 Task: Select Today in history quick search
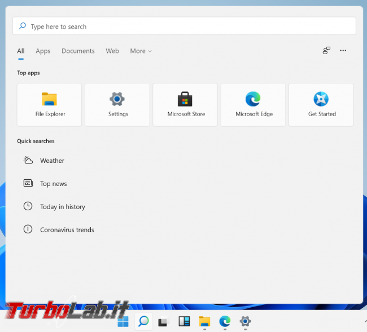pos(54,206)
